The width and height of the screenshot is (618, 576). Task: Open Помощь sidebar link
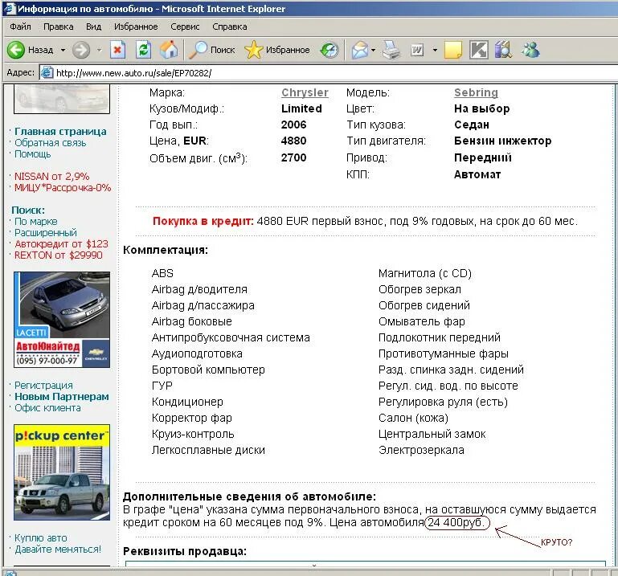point(33,154)
